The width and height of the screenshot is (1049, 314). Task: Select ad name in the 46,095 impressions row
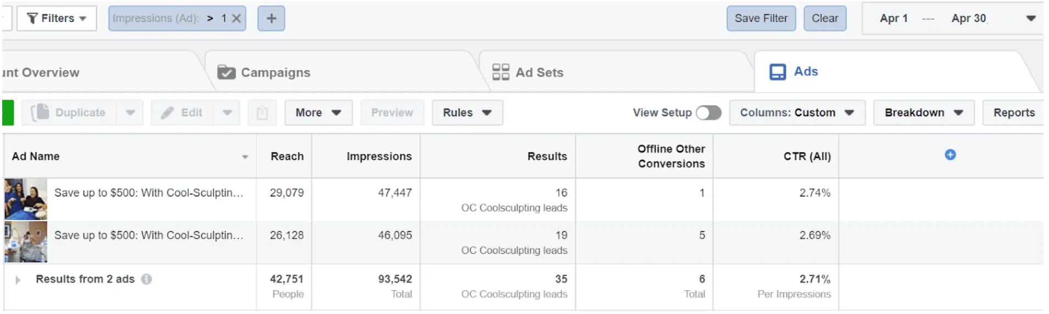click(149, 235)
